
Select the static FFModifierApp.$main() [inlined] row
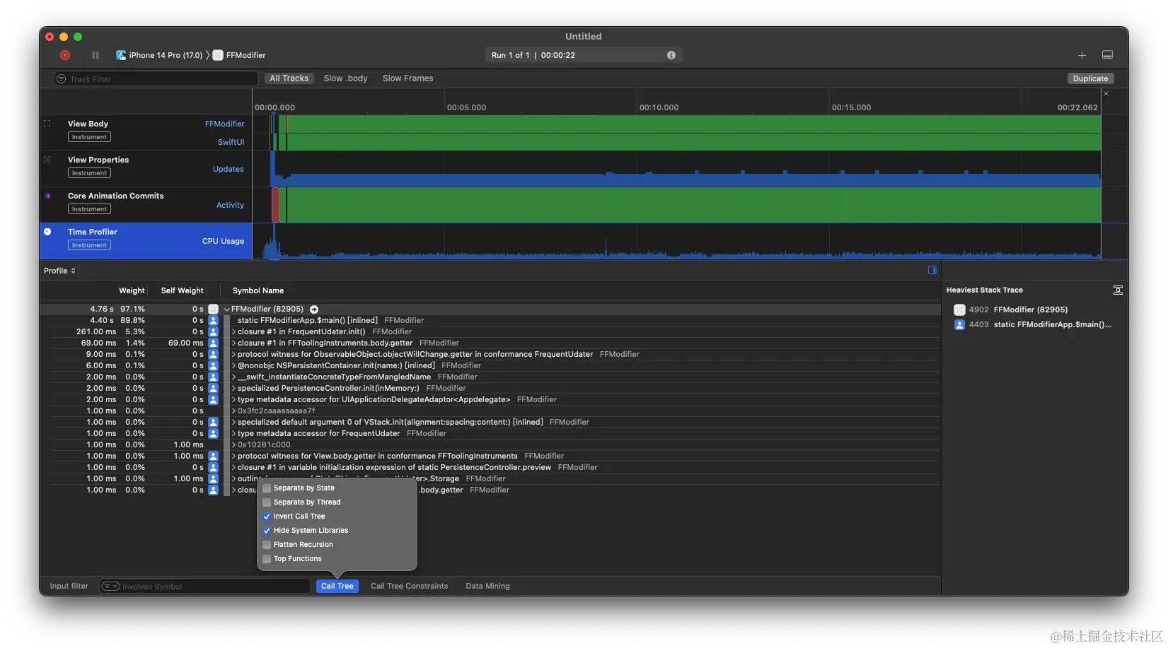pyautogui.click(x=490, y=320)
